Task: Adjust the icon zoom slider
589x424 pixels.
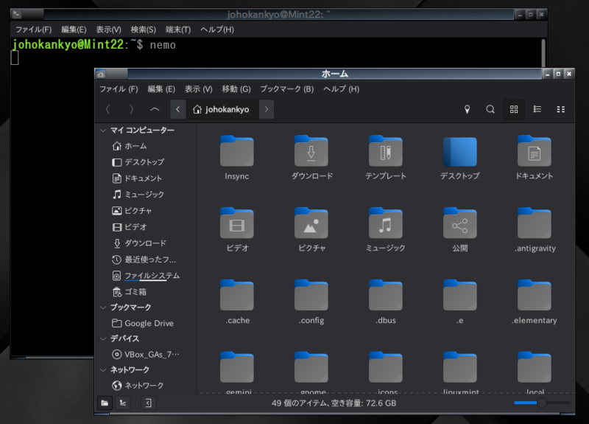Action: click(541, 403)
